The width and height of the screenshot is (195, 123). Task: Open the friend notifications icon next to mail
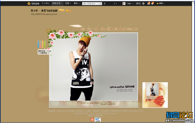click(153, 3)
